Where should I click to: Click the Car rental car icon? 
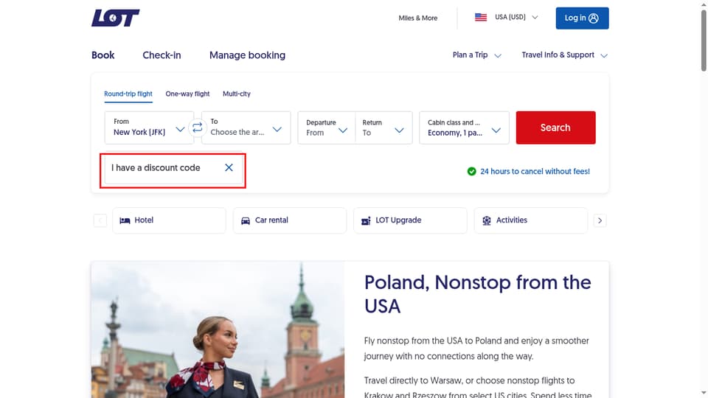(x=245, y=220)
